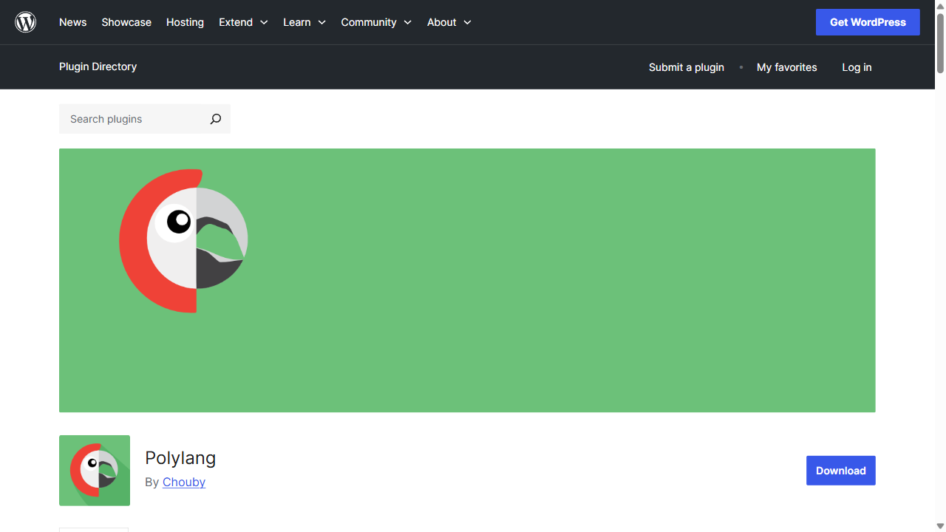Open the About dropdown menu
The width and height of the screenshot is (946, 532).
pos(449,22)
